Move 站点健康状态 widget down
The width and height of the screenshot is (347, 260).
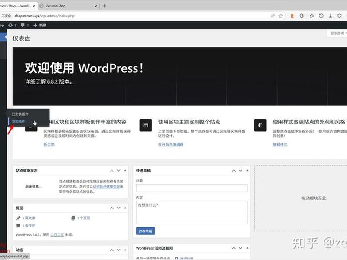118,171
